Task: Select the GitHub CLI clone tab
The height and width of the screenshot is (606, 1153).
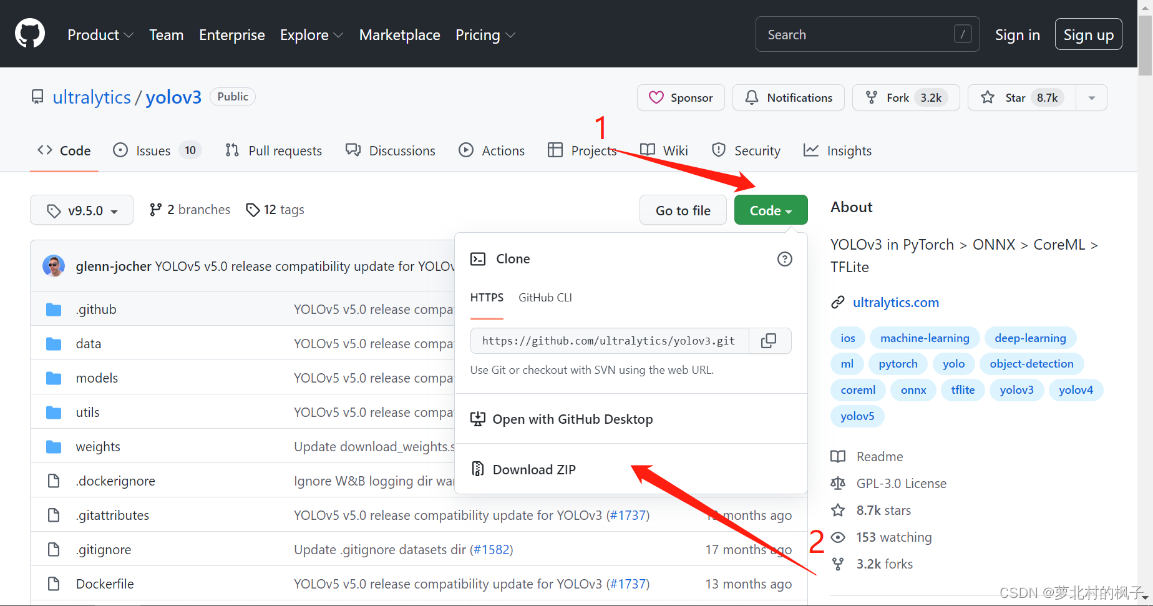Action: pos(545,298)
